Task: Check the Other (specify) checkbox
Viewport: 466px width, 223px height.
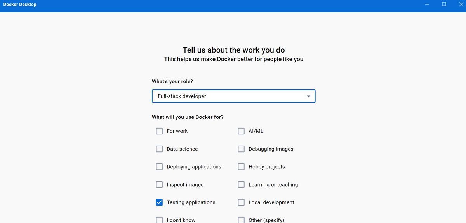Action: (241, 220)
